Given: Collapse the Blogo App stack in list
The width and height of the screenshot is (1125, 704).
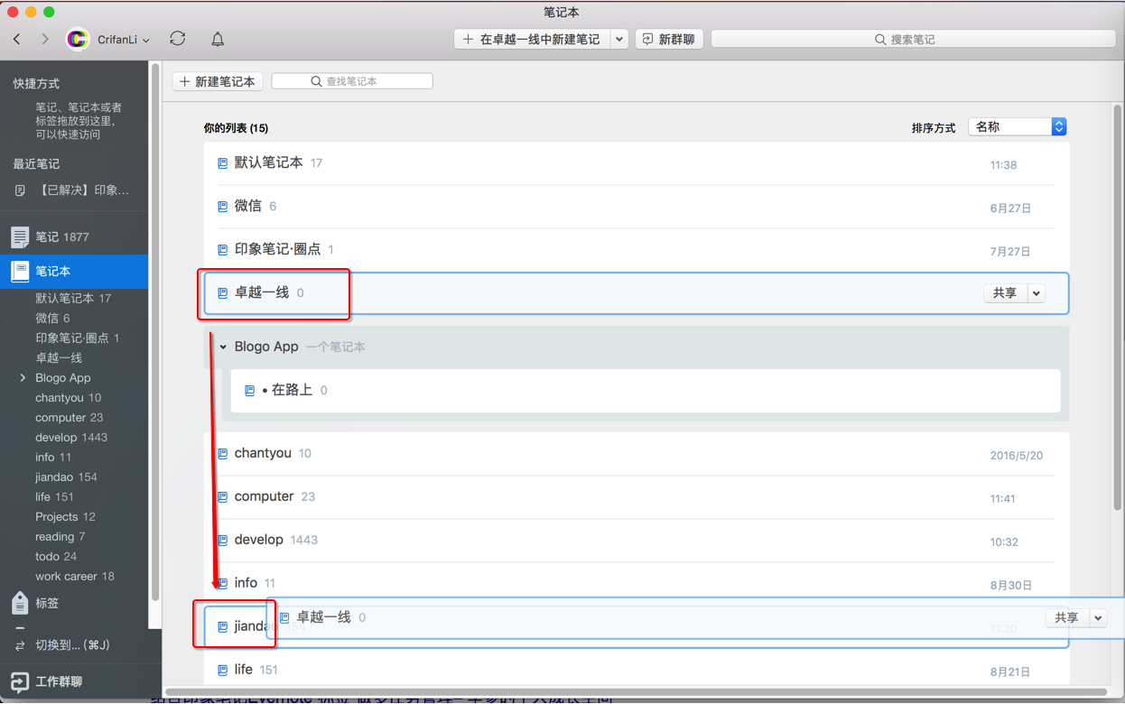Looking at the screenshot, I should pyautogui.click(x=223, y=347).
